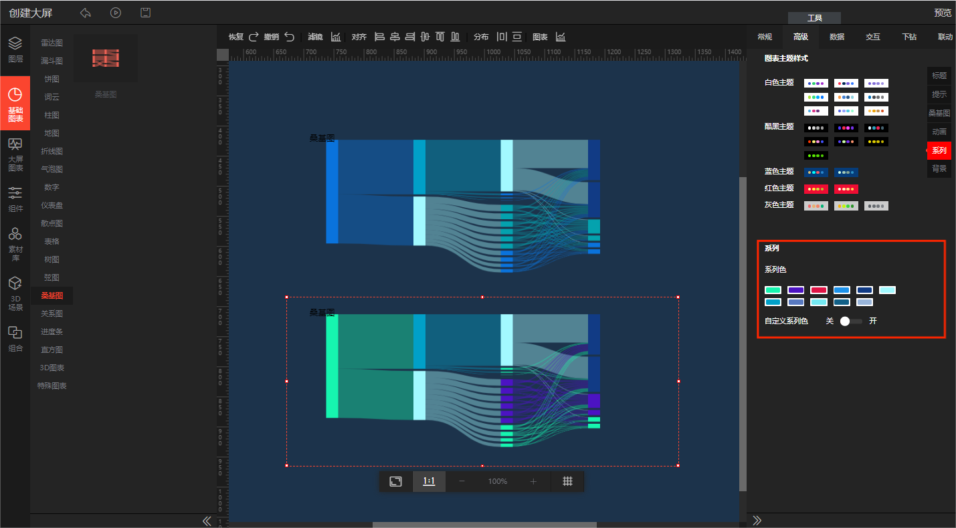Click the save icon in top bar

point(145,13)
